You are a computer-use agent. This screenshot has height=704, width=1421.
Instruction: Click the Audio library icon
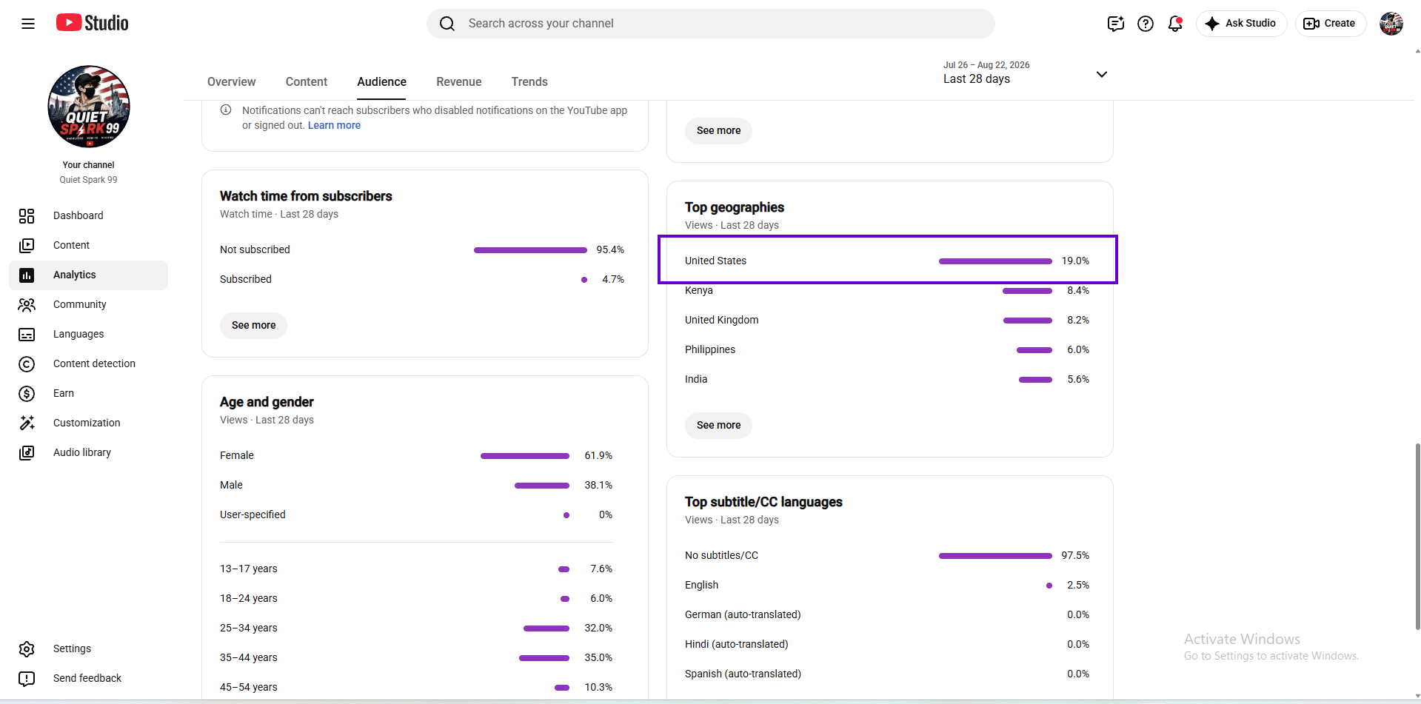[x=27, y=452]
